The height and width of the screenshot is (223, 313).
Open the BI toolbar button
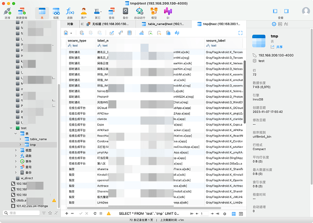pos(168,13)
